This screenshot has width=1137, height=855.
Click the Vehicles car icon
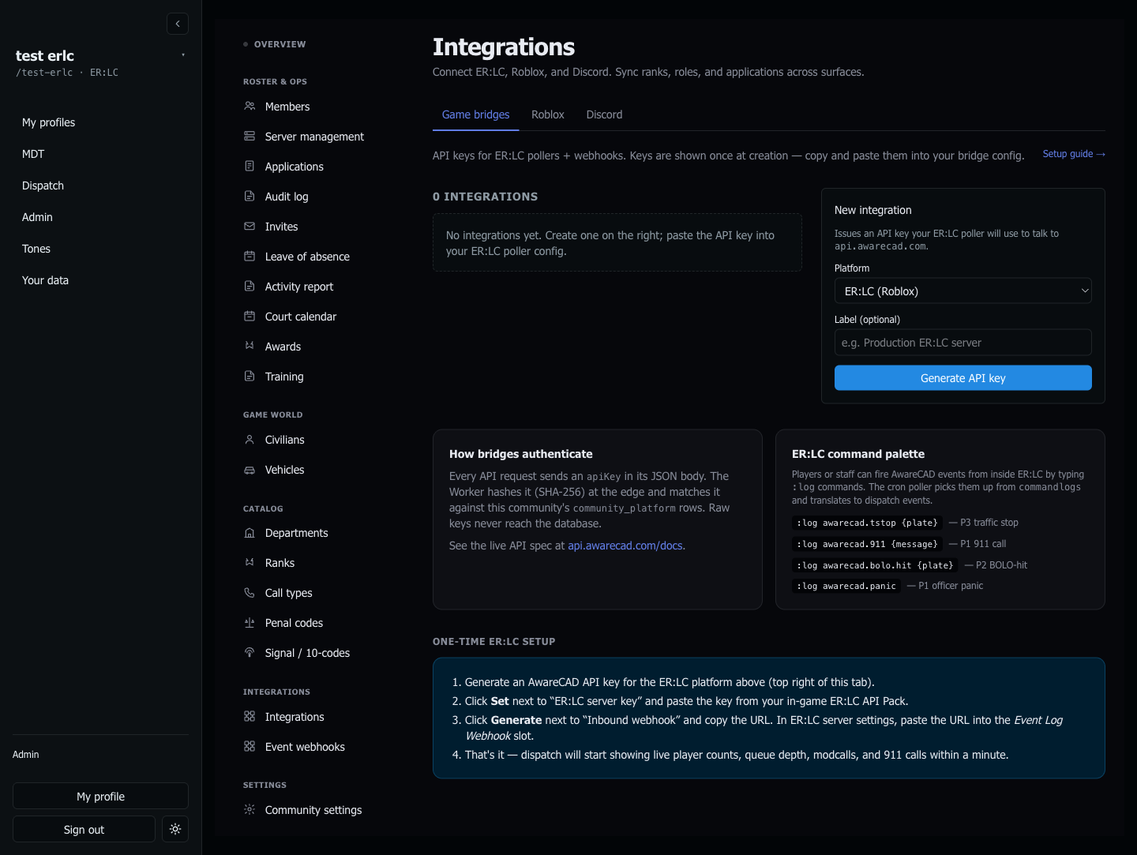[250, 470]
